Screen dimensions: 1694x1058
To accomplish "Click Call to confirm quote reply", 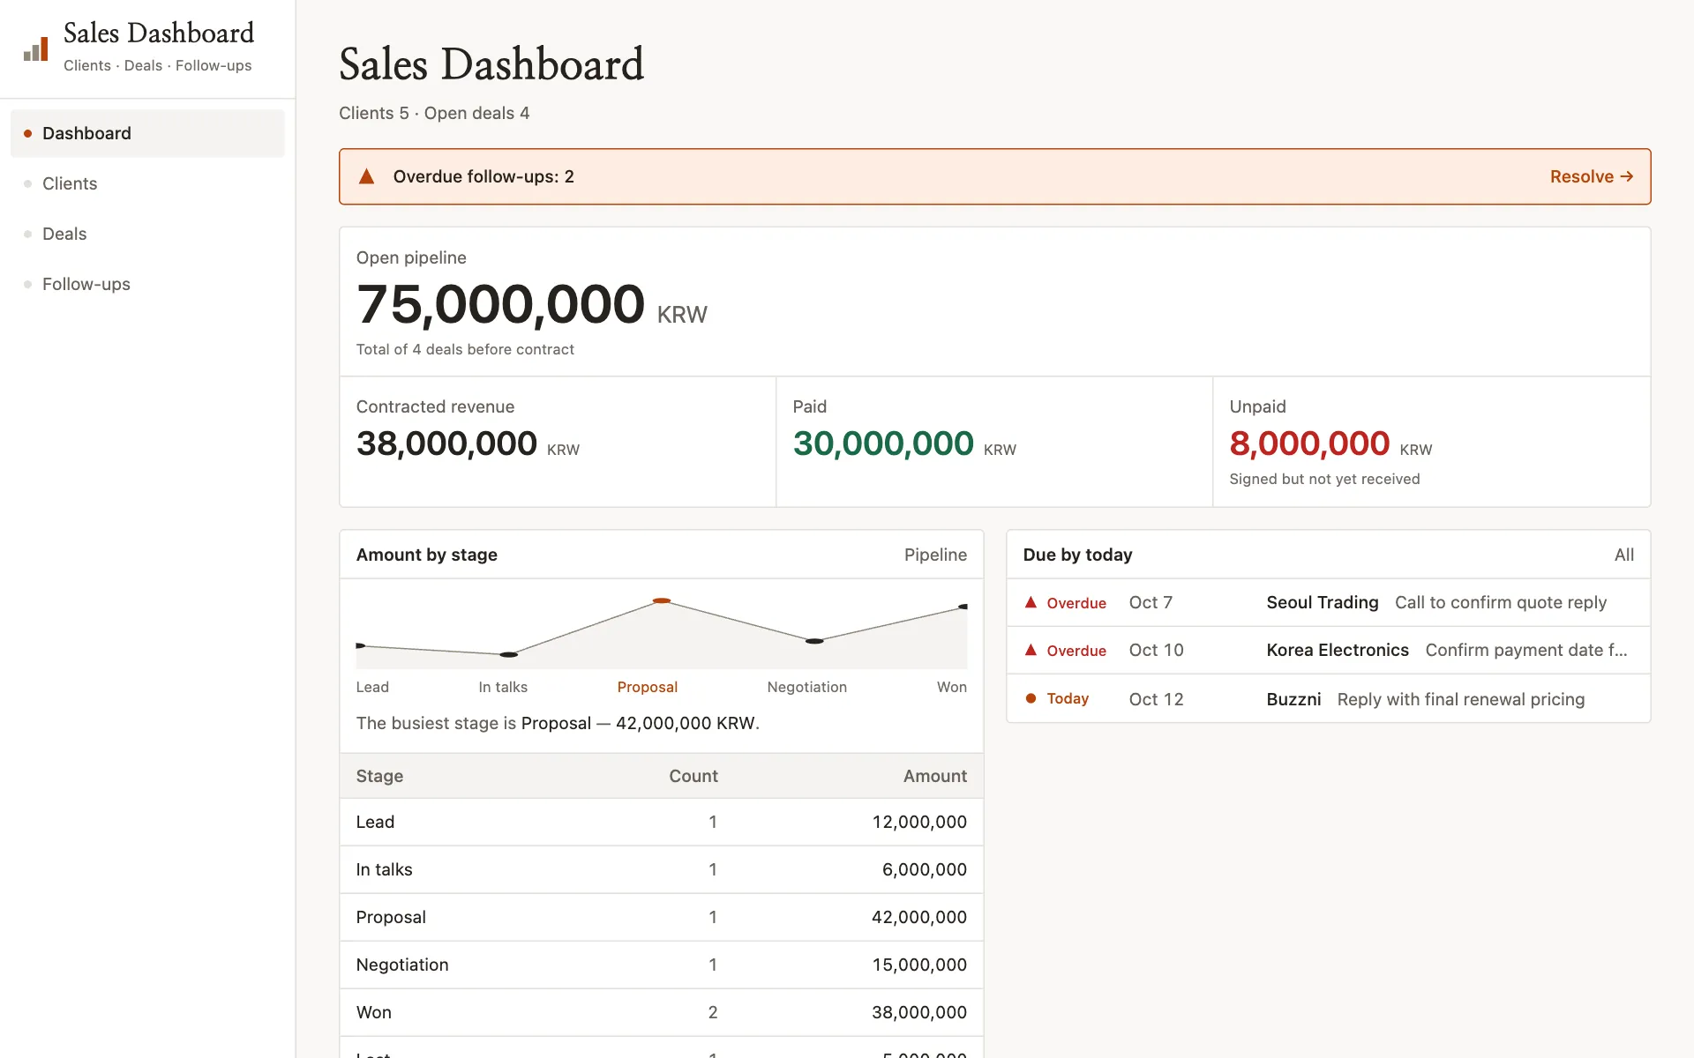I will [1501, 602].
